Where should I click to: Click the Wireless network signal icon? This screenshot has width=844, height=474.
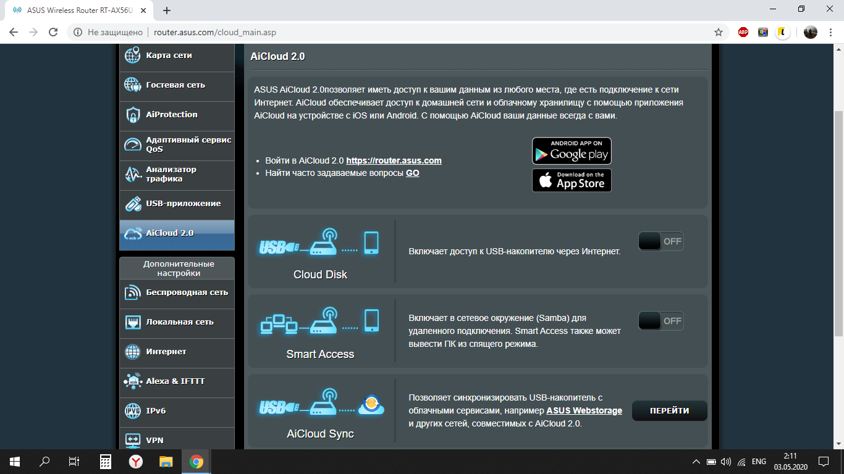132,293
